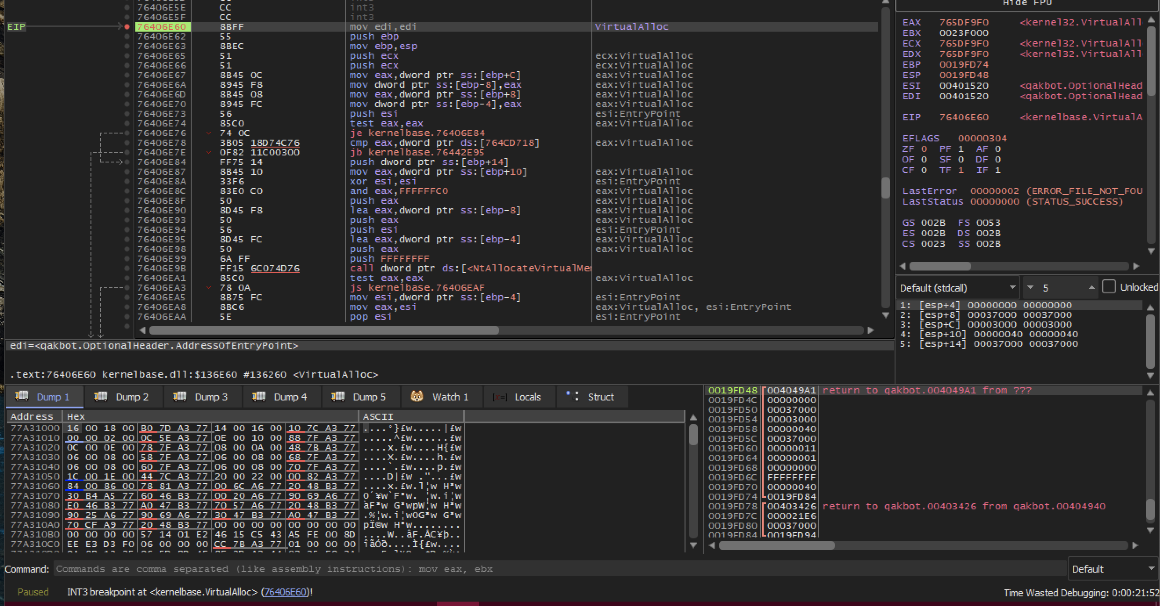The width and height of the screenshot is (1160, 606).
Task: Select the Dump 5 tab
Action: point(361,397)
